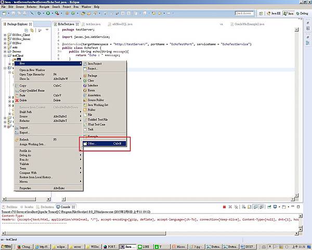Click the Pin Console icon

(x=269, y=207)
